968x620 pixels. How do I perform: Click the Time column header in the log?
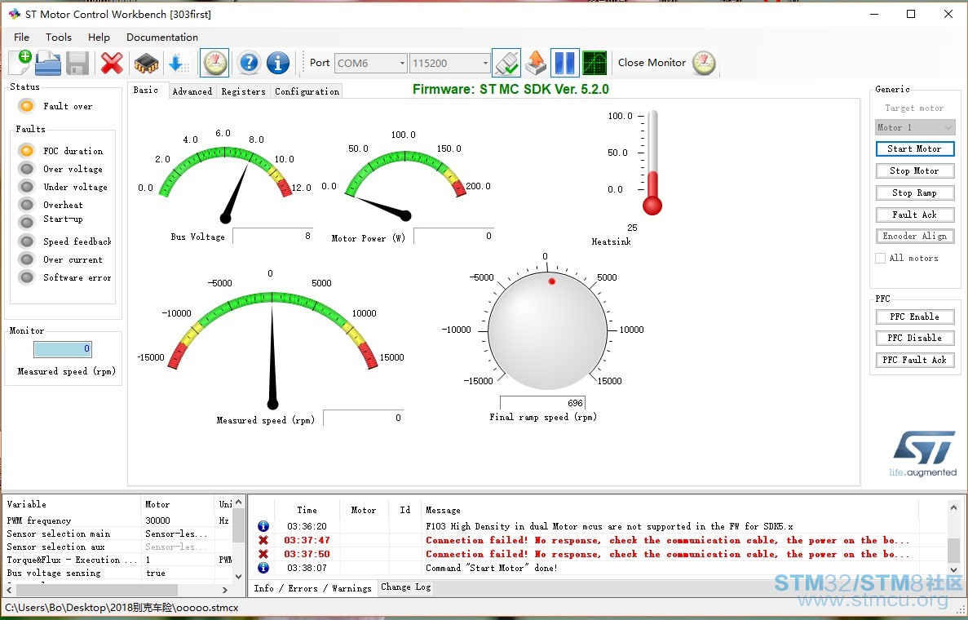(307, 510)
